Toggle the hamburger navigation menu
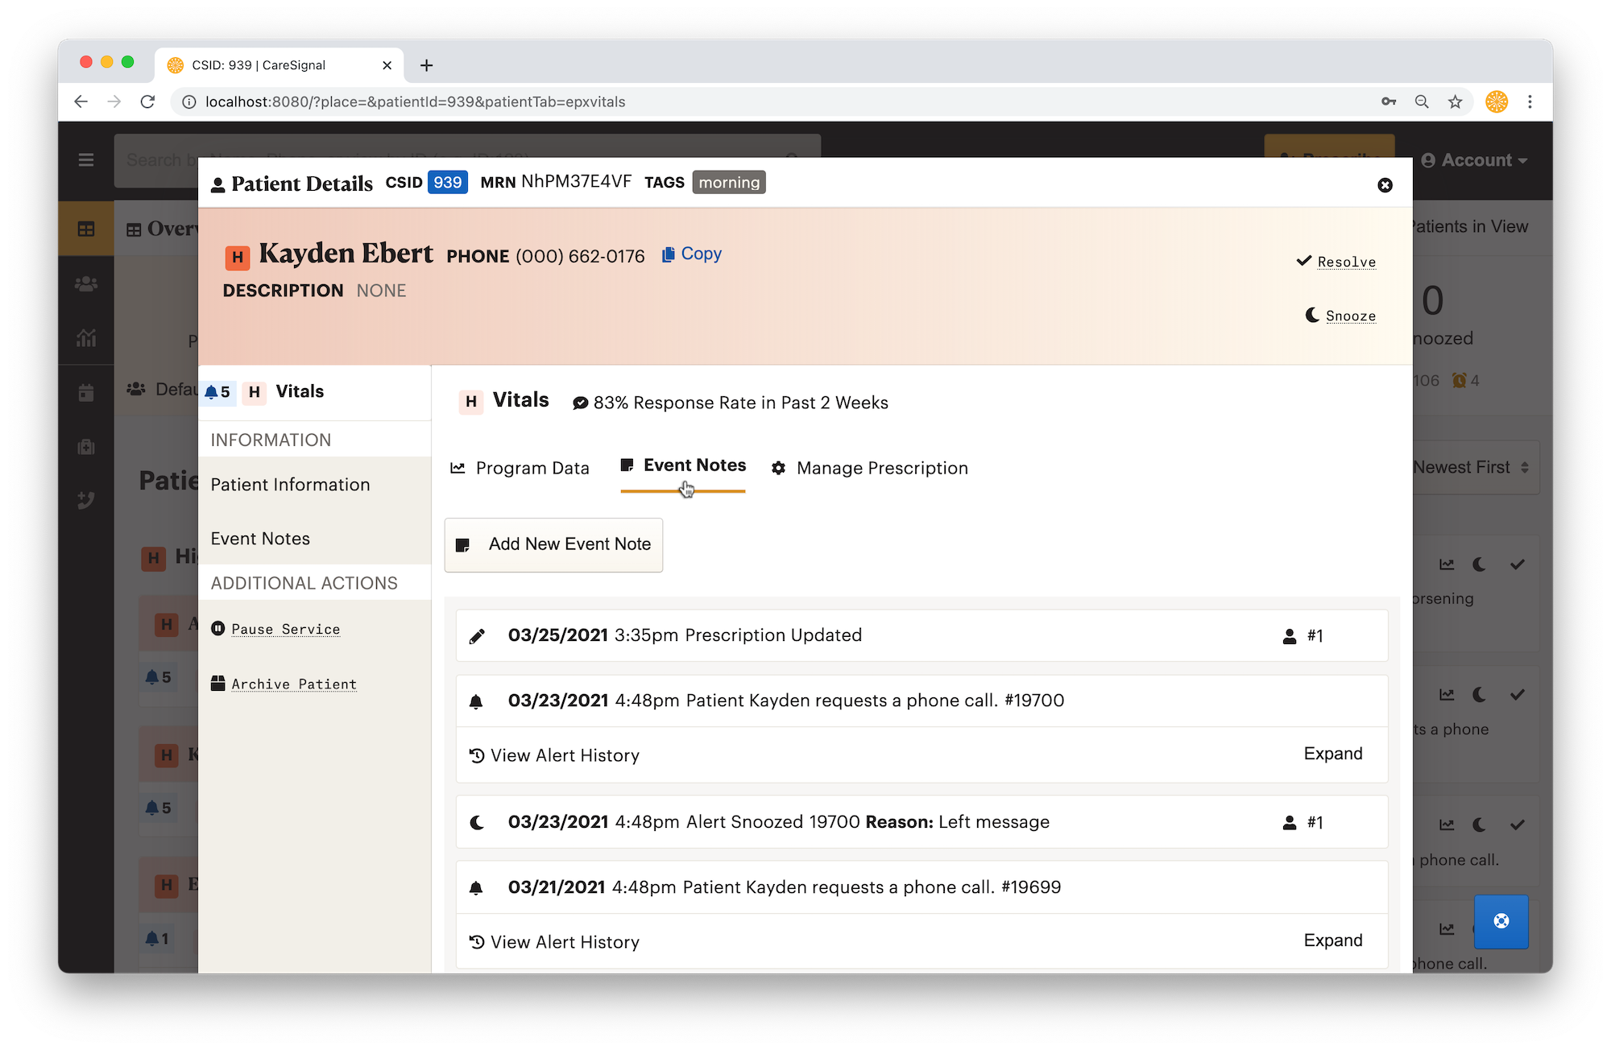 pyautogui.click(x=86, y=160)
